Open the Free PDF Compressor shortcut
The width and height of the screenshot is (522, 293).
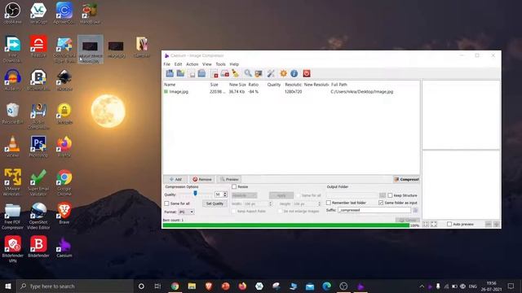click(12, 216)
